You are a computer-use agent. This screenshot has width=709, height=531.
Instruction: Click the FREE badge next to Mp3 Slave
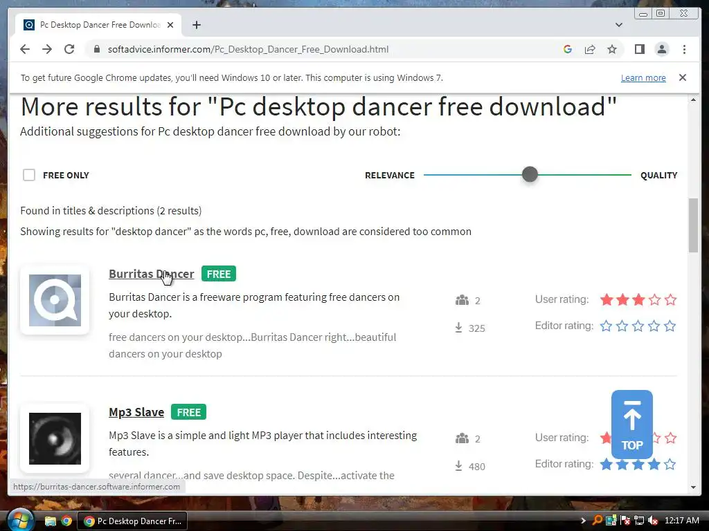188,412
